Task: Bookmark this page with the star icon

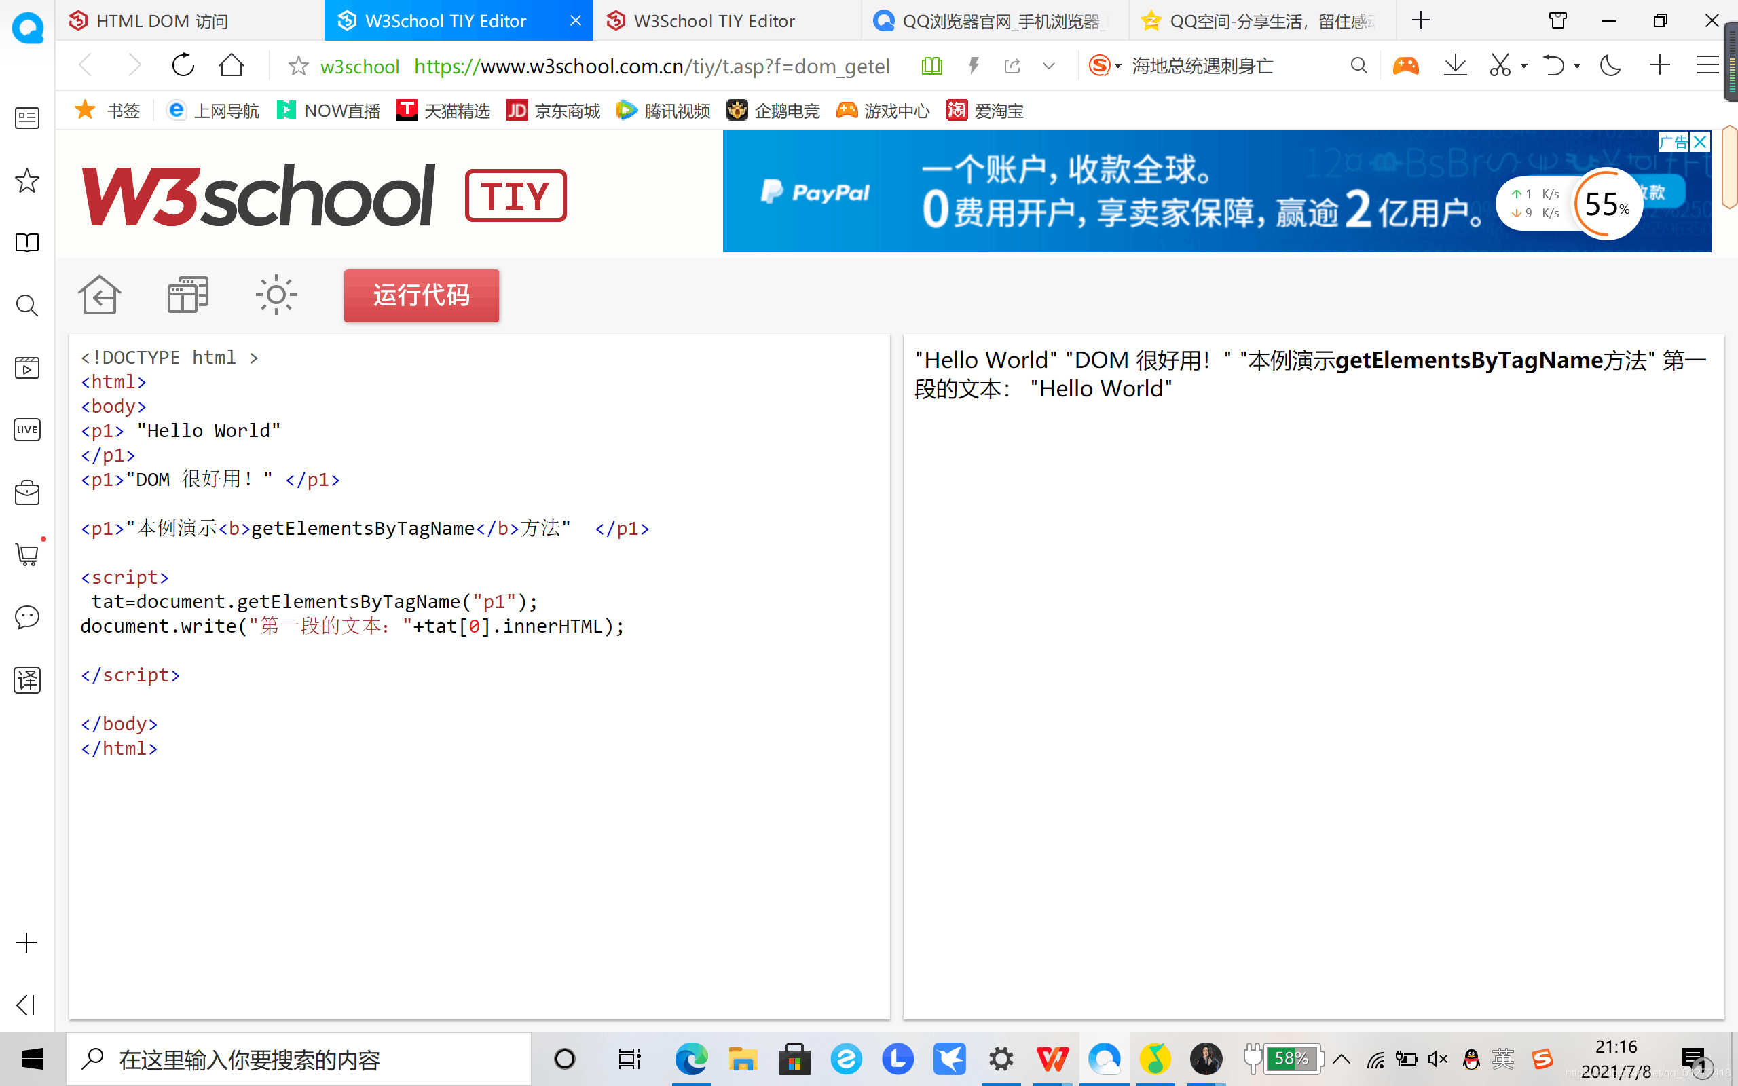Action: click(x=298, y=66)
